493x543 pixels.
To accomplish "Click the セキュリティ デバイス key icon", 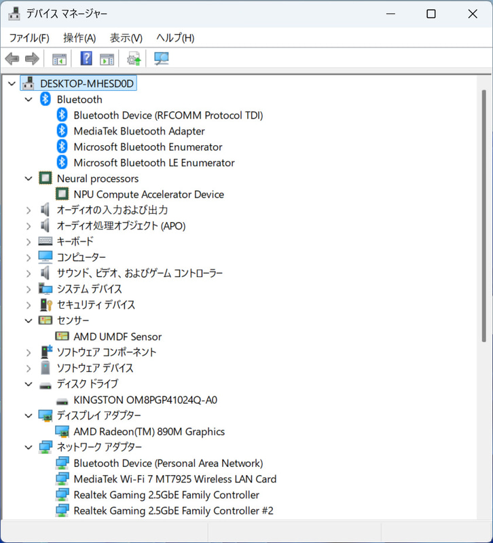I will [45, 304].
